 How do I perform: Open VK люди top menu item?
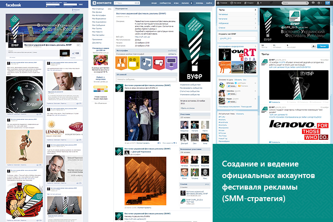(x=154, y=3)
